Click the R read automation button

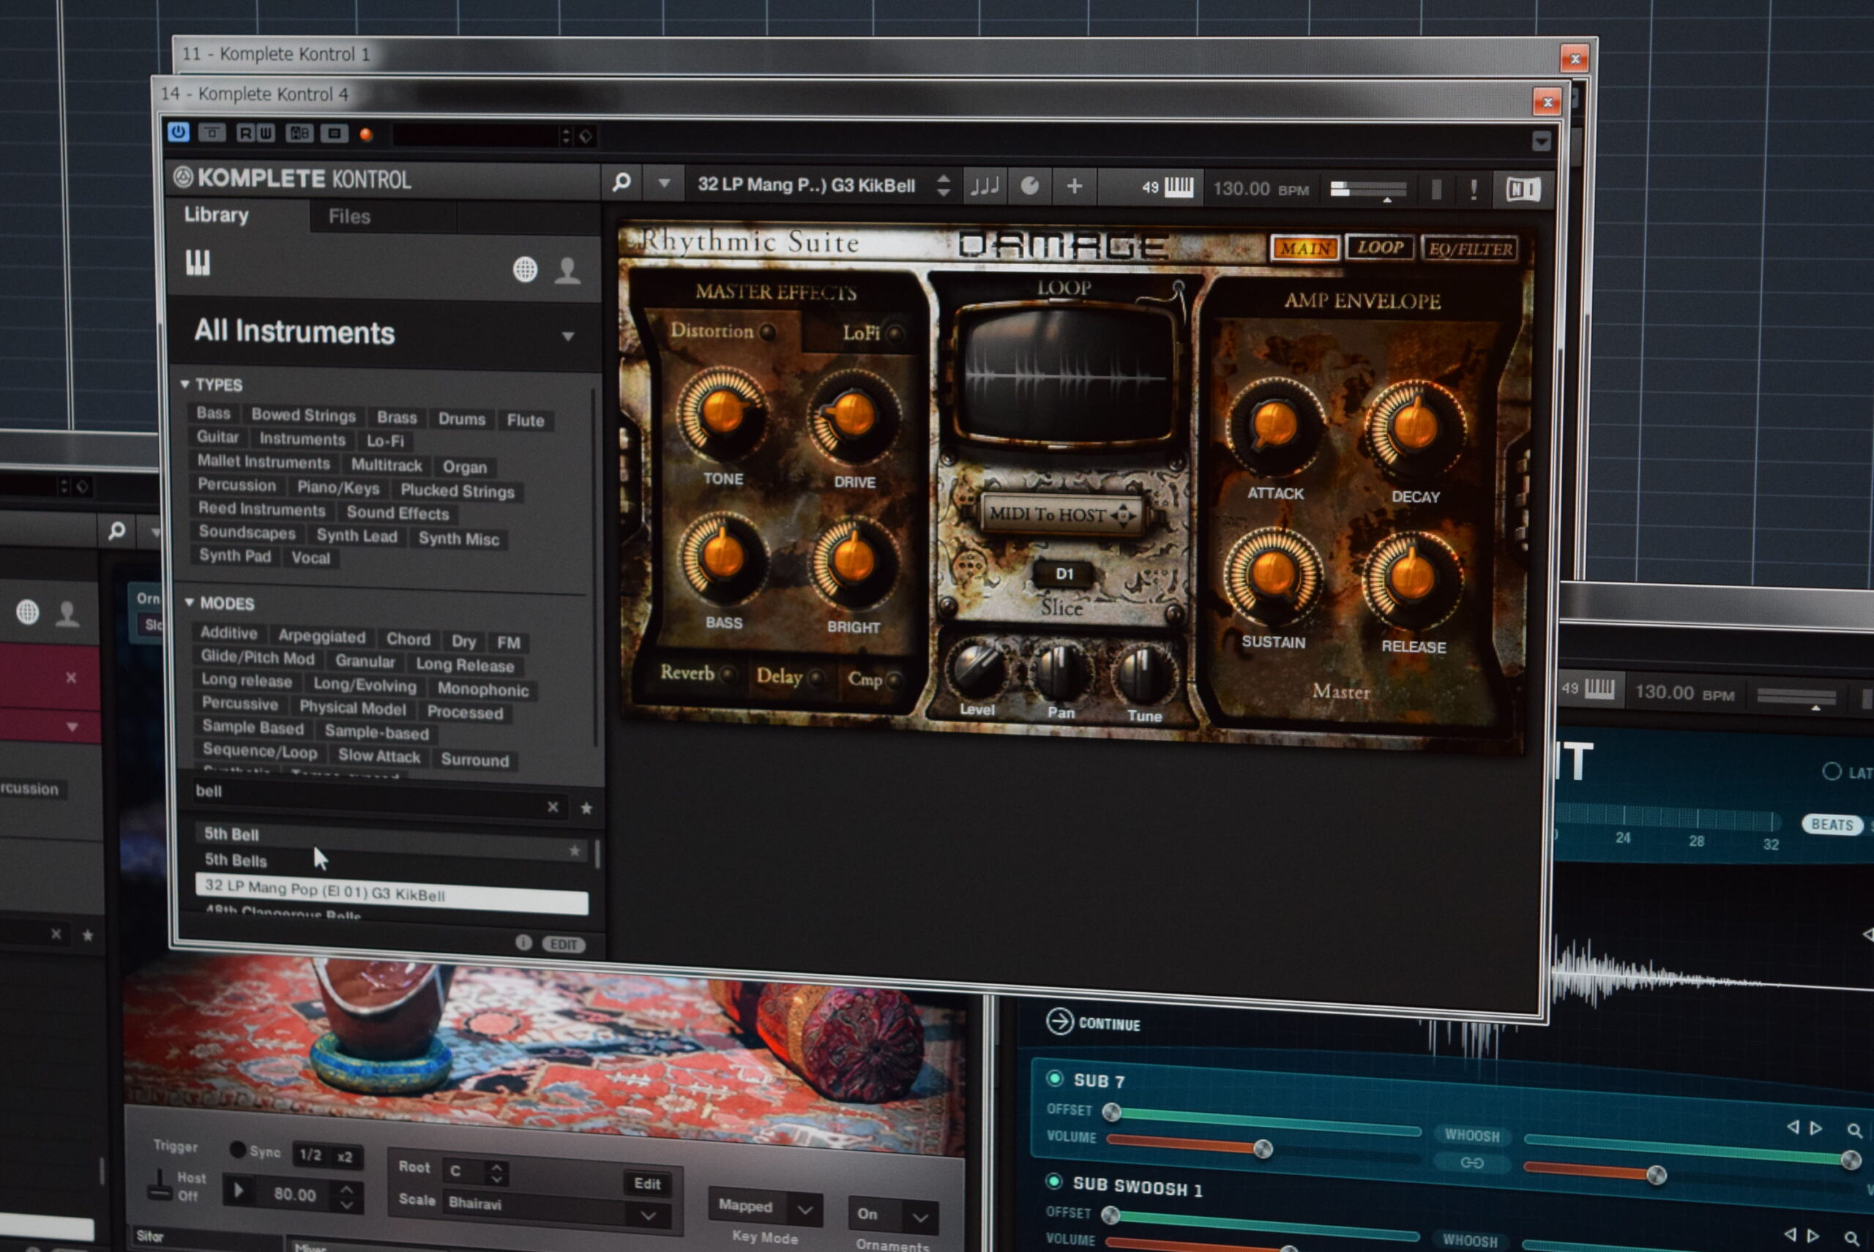(246, 132)
